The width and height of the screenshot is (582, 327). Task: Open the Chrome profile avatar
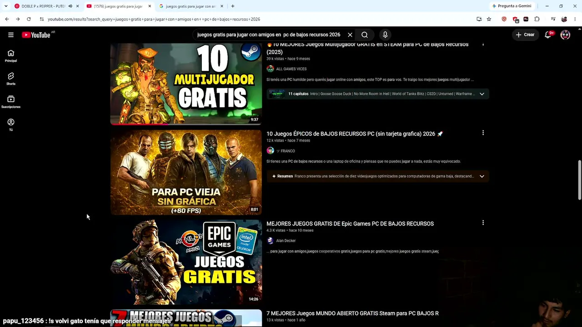[564, 19]
